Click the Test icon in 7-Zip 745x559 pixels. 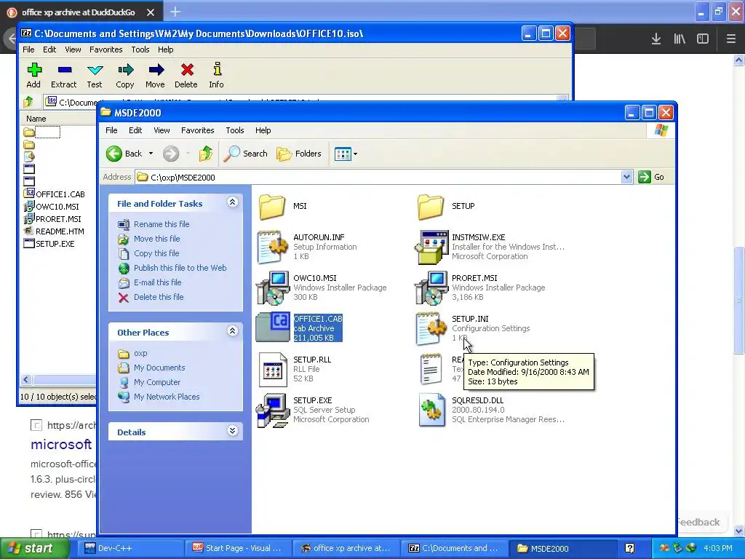(95, 71)
